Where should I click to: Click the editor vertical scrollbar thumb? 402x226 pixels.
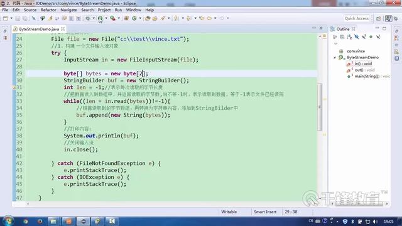click(320, 107)
